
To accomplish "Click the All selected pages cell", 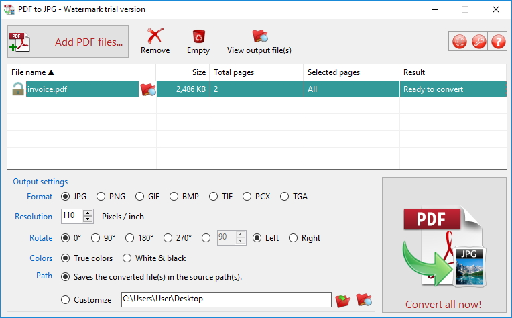I will tap(352, 89).
